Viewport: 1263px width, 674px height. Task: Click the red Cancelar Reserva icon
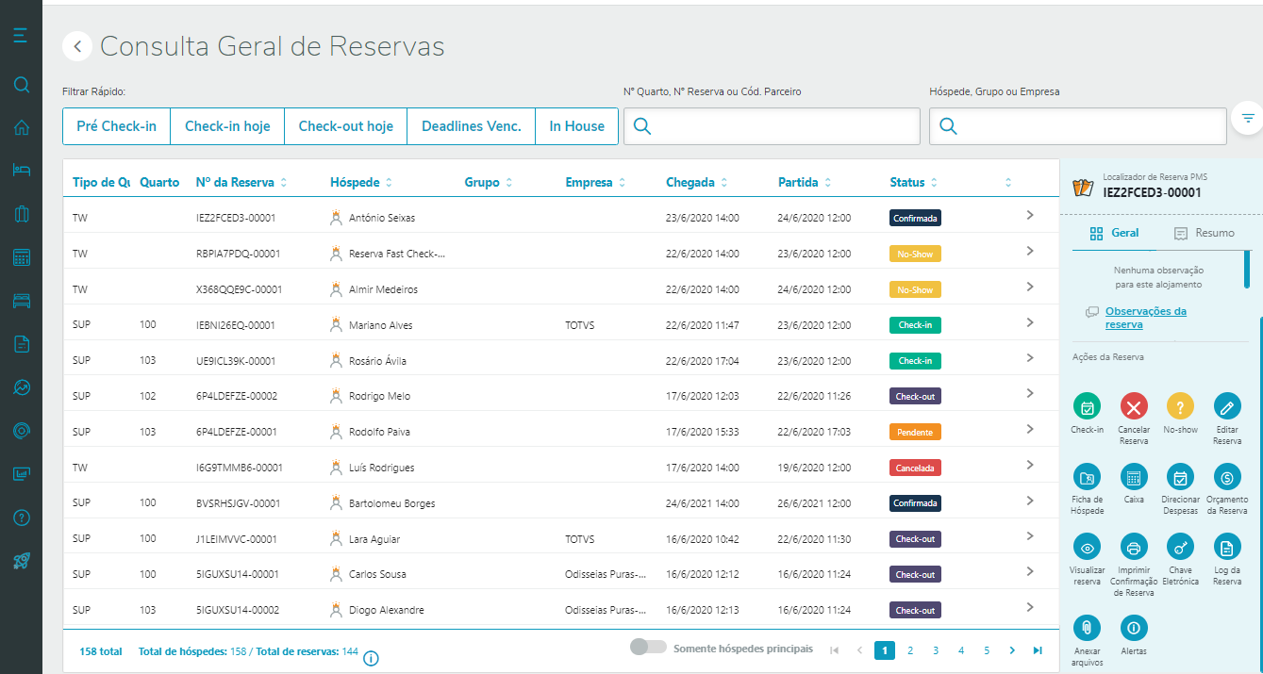[x=1134, y=406]
